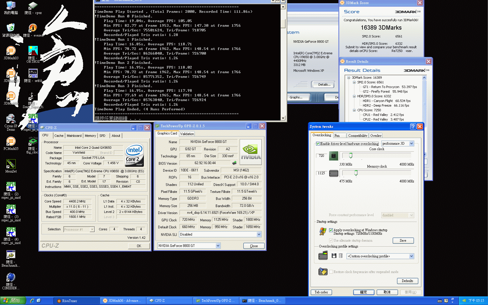The image size is (488, 305).
Task: Toggle Use alternate startup daemon checkbox
Action: [331, 241]
